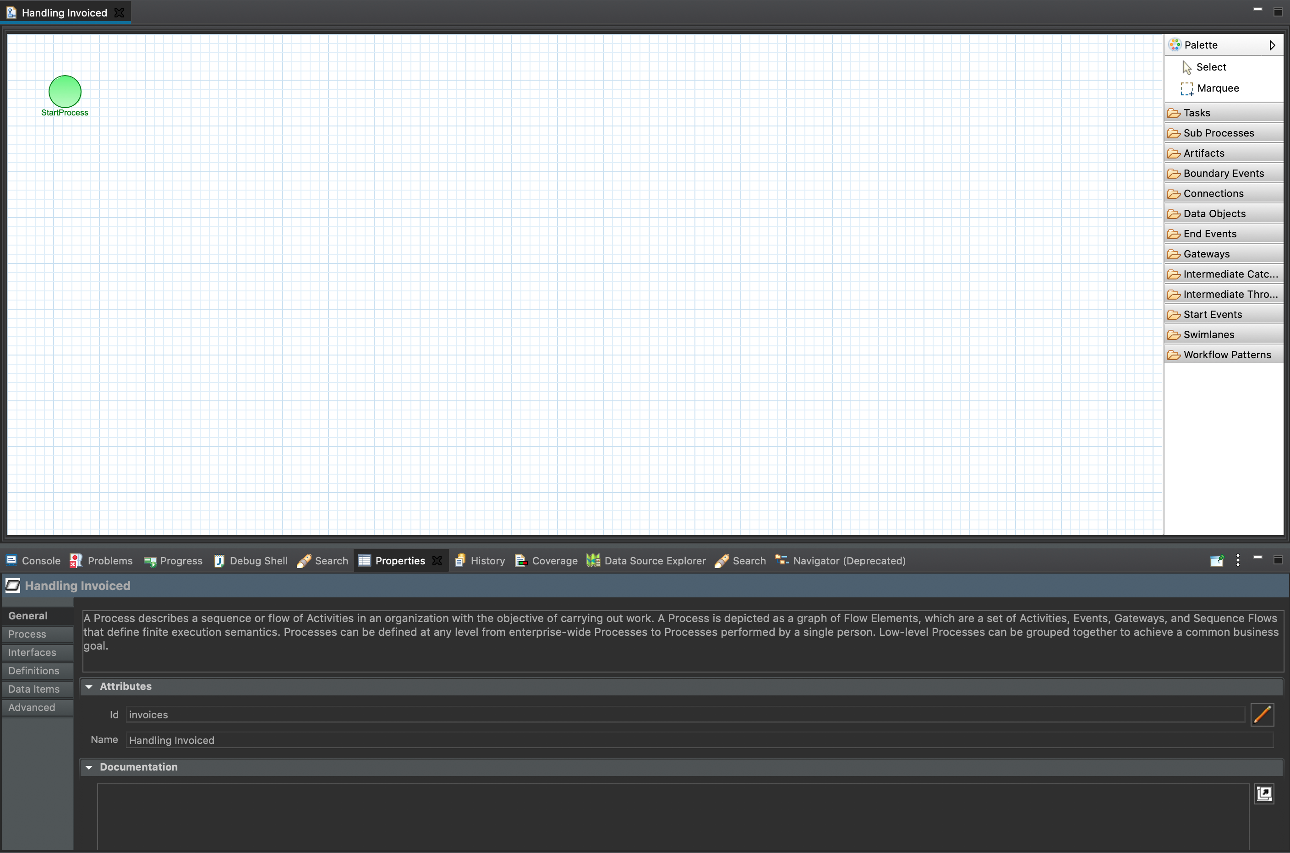Click inside the Documentation text area
This screenshot has width=1290, height=853.
click(673, 817)
